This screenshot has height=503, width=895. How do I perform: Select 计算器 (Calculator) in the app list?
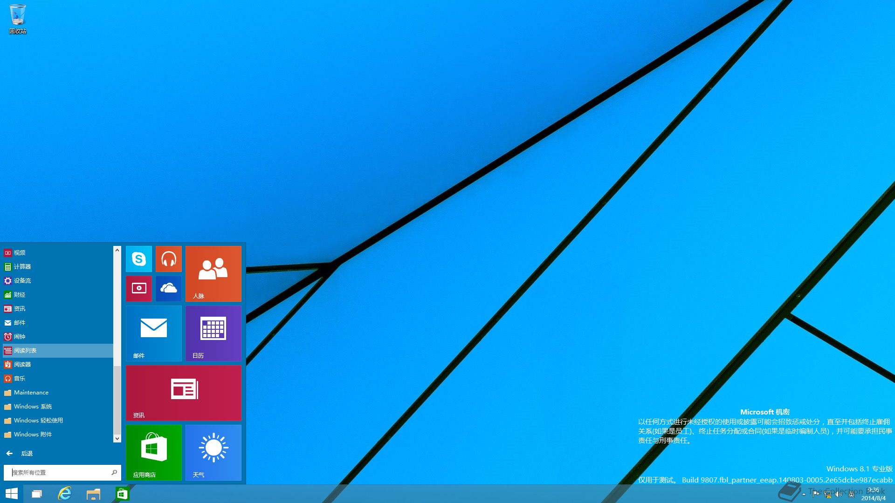(58, 267)
